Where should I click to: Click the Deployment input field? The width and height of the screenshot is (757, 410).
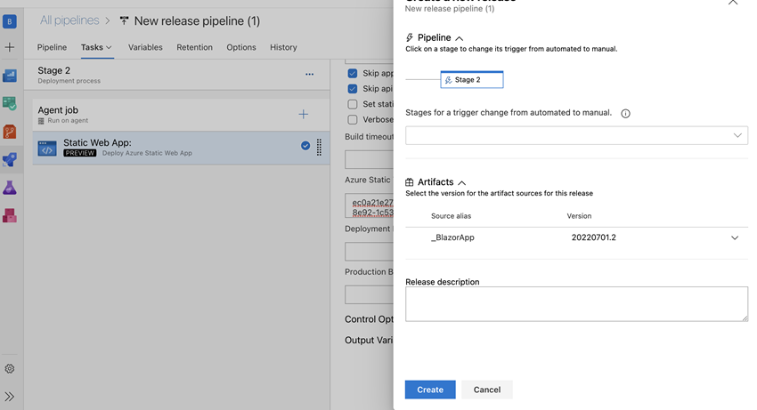click(x=370, y=252)
